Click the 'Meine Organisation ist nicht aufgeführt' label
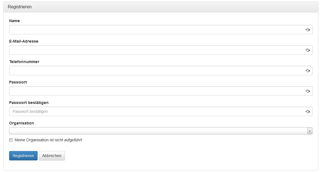Viewport: 320px width, 172px height. click(48, 140)
